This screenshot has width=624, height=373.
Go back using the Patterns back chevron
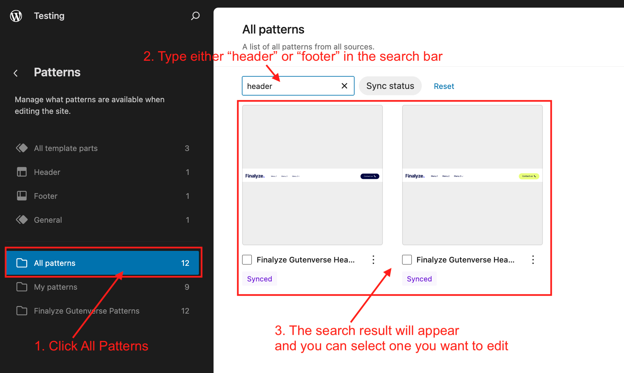[16, 73]
